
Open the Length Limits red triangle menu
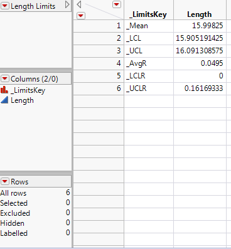5,6
